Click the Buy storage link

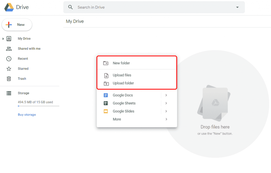pyautogui.click(x=27, y=115)
